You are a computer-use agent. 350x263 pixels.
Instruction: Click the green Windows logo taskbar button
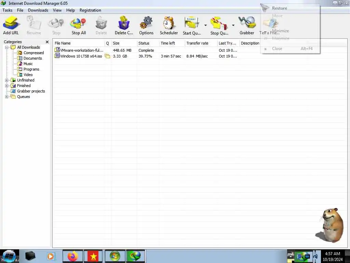[115, 256]
